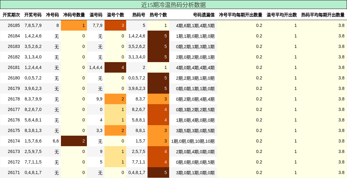Click the 温号个数 column header
The width and height of the screenshot is (347, 178).
(115, 15)
